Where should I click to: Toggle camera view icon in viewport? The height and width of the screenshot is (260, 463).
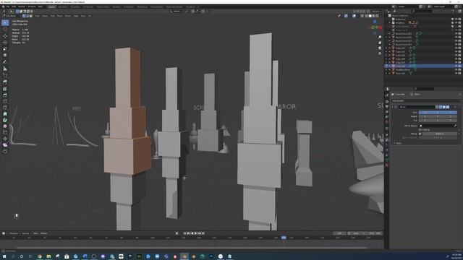(x=380, y=48)
